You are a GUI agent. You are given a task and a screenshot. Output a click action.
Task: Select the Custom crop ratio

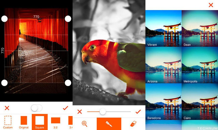point(8,122)
